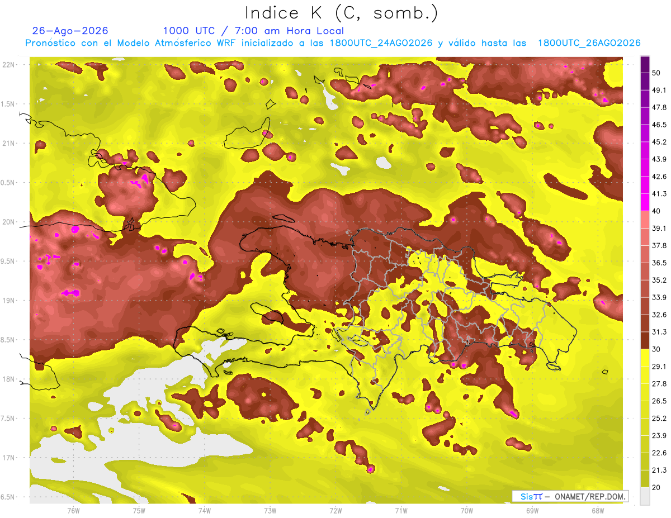671x518 pixels.
Task: Click the 18N latitude label
Action: pyautogui.click(x=8, y=379)
